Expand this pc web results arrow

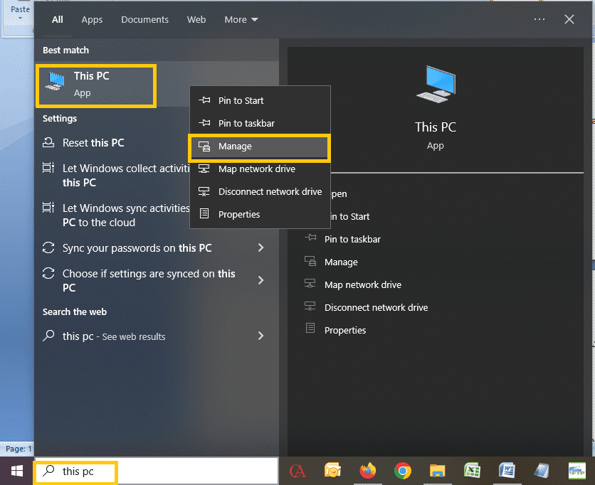coord(260,336)
